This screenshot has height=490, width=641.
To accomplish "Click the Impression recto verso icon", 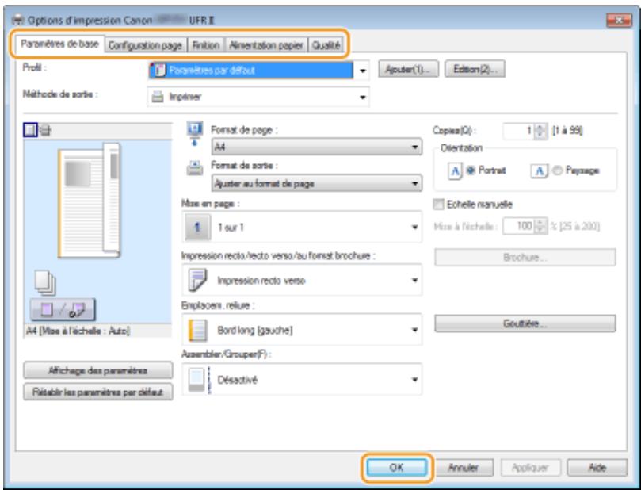I will tap(198, 280).
